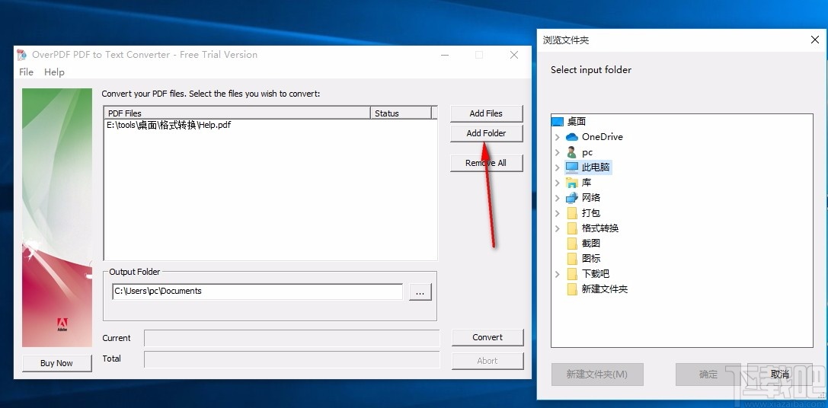Click the Current progress bar
Image resolution: width=828 pixels, height=408 pixels.
[x=292, y=338]
